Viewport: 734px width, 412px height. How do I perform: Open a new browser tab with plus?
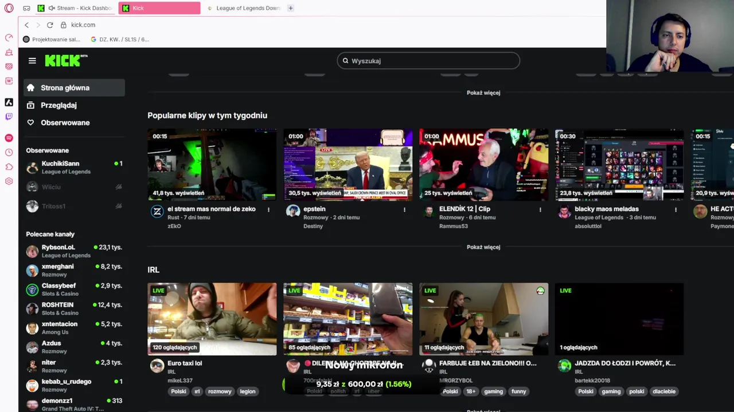point(291,8)
